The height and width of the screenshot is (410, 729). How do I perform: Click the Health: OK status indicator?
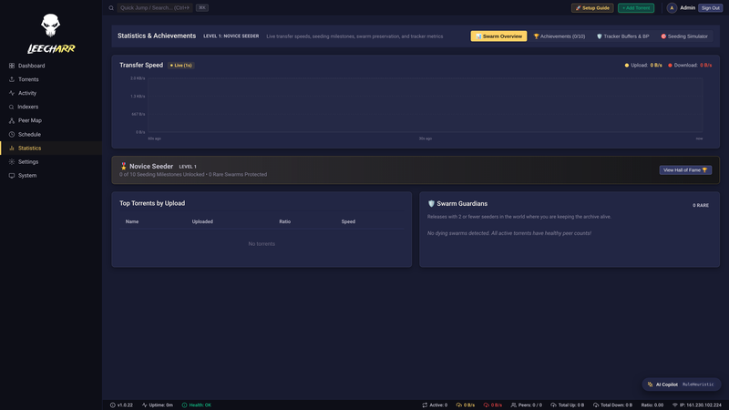pos(196,405)
